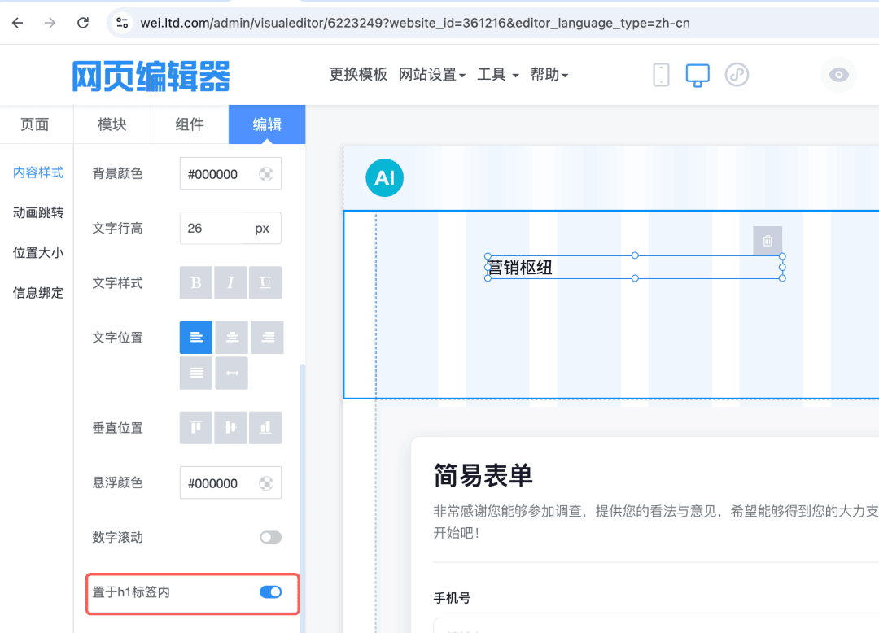879x633 pixels.
Task: Toggle italic text style
Action: coord(230,283)
